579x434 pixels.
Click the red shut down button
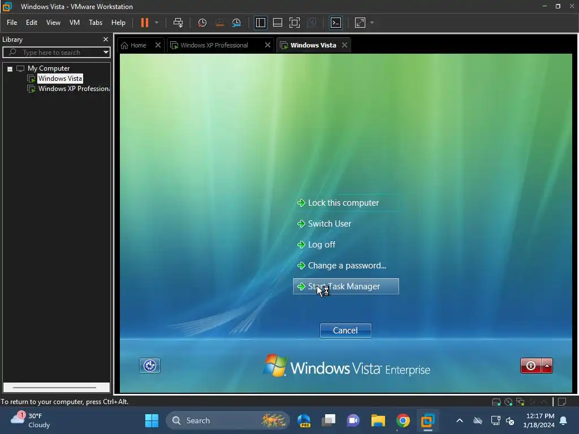point(531,366)
